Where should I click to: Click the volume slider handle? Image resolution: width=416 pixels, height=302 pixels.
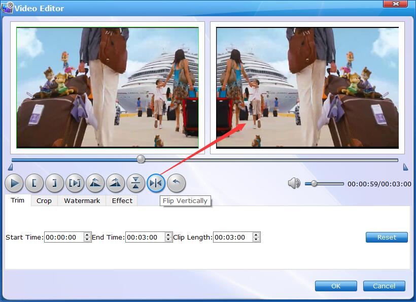pos(314,183)
